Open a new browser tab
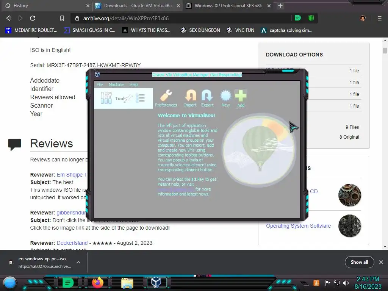Screen dimensions: 388x291 (x=280, y=5)
